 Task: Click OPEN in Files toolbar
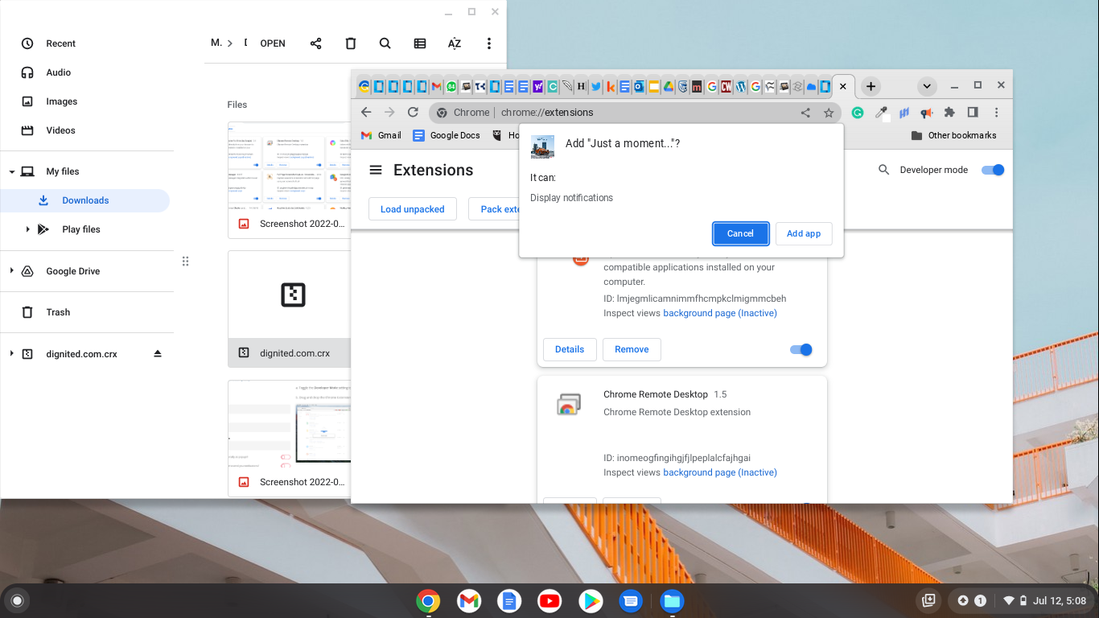(x=273, y=43)
